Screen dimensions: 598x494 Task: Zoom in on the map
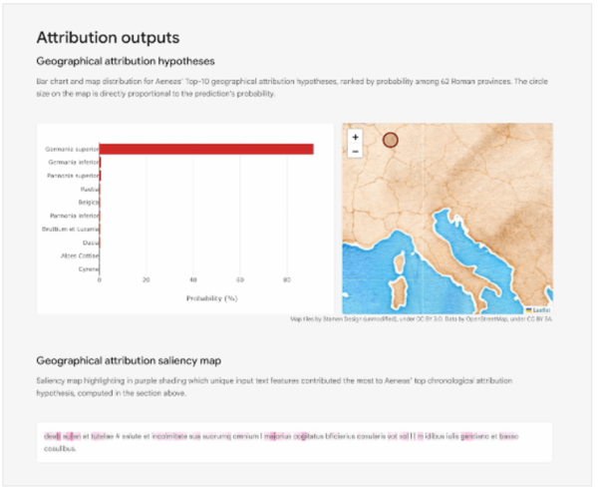pyautogui.click(x=356, y=137)
